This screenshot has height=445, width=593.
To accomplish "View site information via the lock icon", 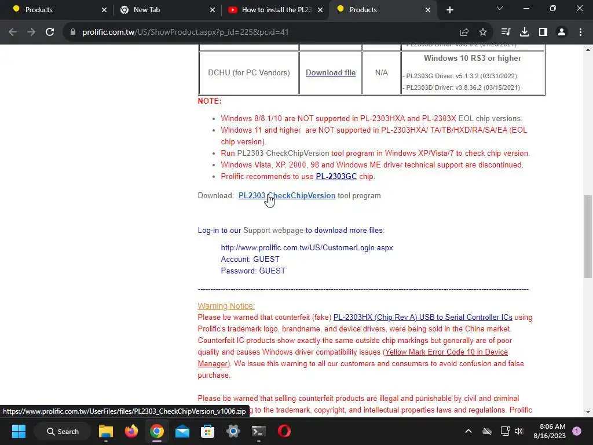I will 73,32.
